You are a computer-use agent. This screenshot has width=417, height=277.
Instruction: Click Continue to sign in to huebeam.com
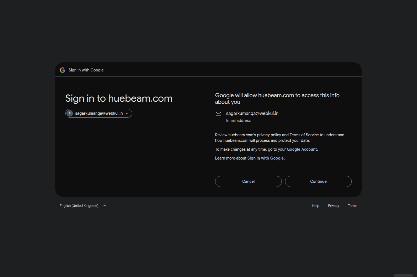point(318,181)
